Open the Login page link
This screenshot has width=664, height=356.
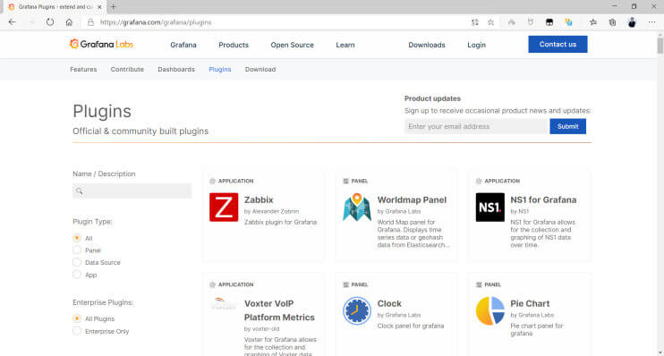(476, 45)
